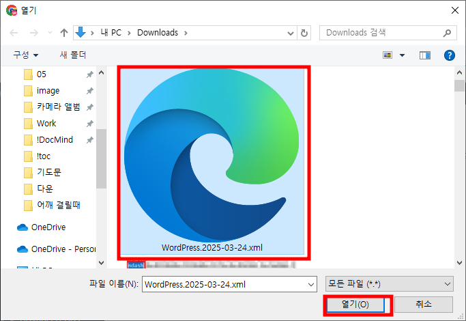This screenshot has height=321, width=466.
Task: Open the Work folder
Action: click(x=46, y=123)
